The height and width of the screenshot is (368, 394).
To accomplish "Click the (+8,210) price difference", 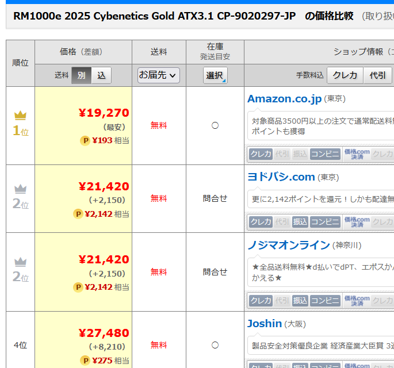I will point(107,347).
